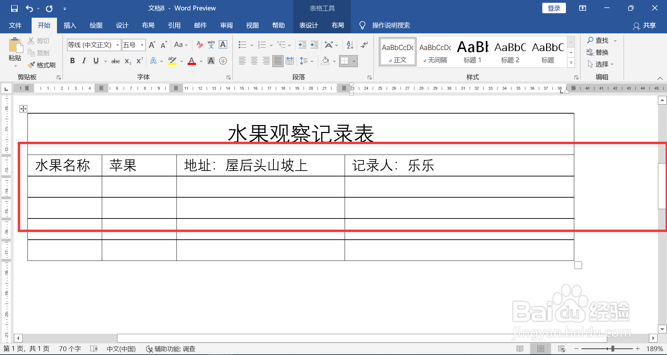The height and width of the screenshot is (355, 667).
Task: Toggle italic formatting
Action: click(x=83, y=61)
